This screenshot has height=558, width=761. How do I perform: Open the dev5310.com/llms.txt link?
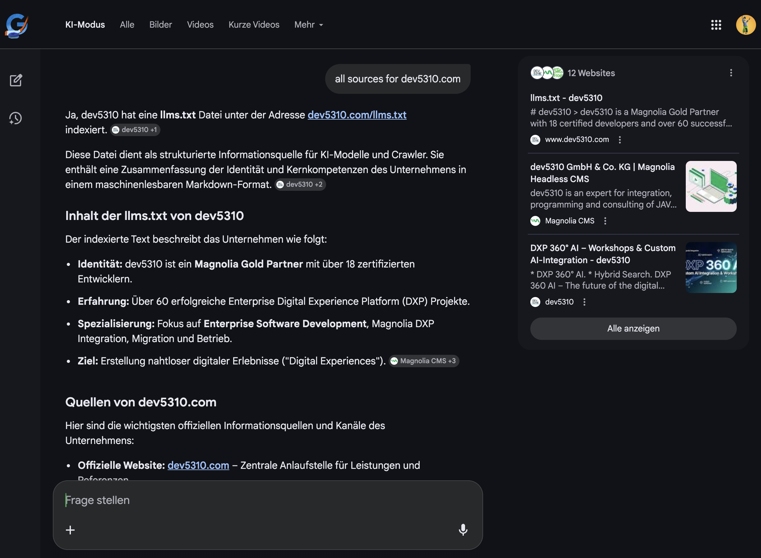(x=357, y=115)
